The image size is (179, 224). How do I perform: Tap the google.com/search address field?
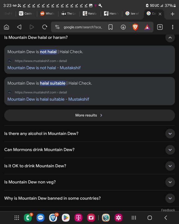pos(83,27)
